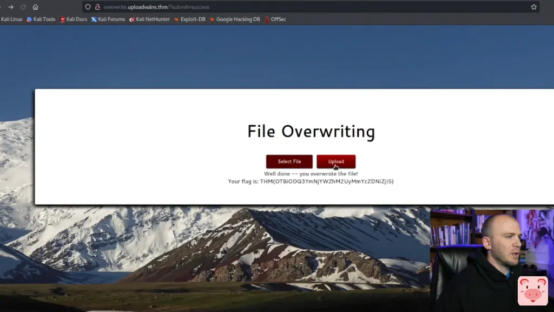
Task: Click the Upload button
Action: tap(336, 161)
